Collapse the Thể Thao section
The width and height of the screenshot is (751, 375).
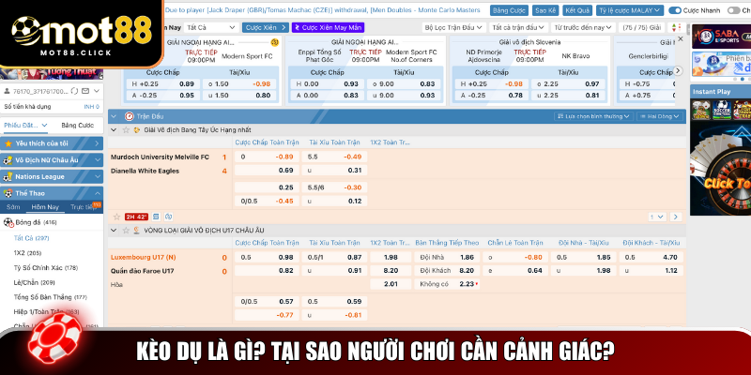[x=98, y=193]
